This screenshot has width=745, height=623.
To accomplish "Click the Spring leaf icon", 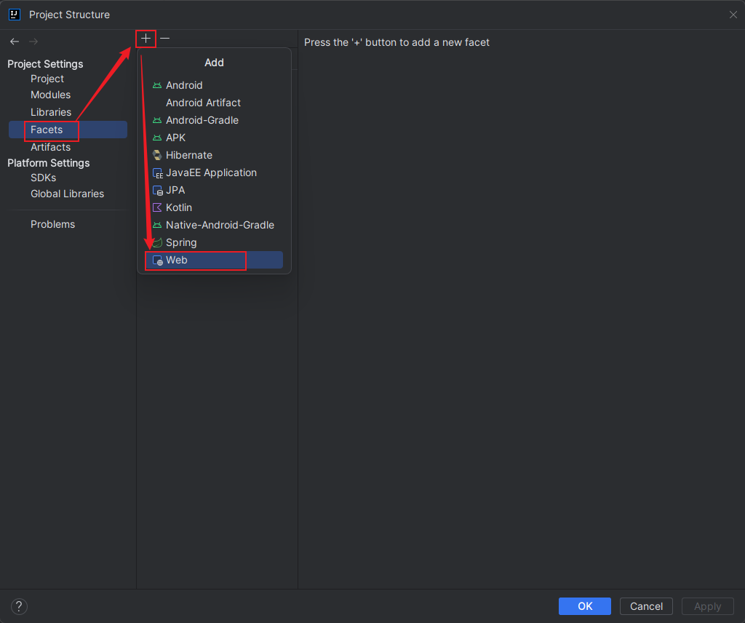I will [158, 242].
